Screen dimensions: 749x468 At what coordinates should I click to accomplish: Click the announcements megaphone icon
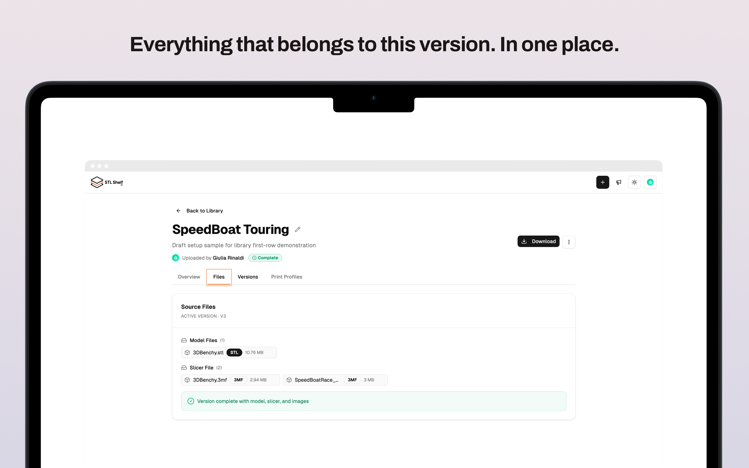[619, 182]
